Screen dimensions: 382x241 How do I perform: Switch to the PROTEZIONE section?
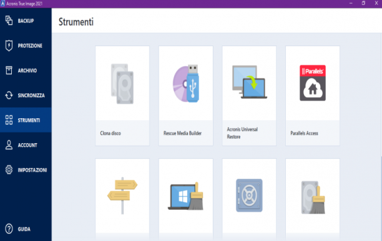tap(26, 45)
